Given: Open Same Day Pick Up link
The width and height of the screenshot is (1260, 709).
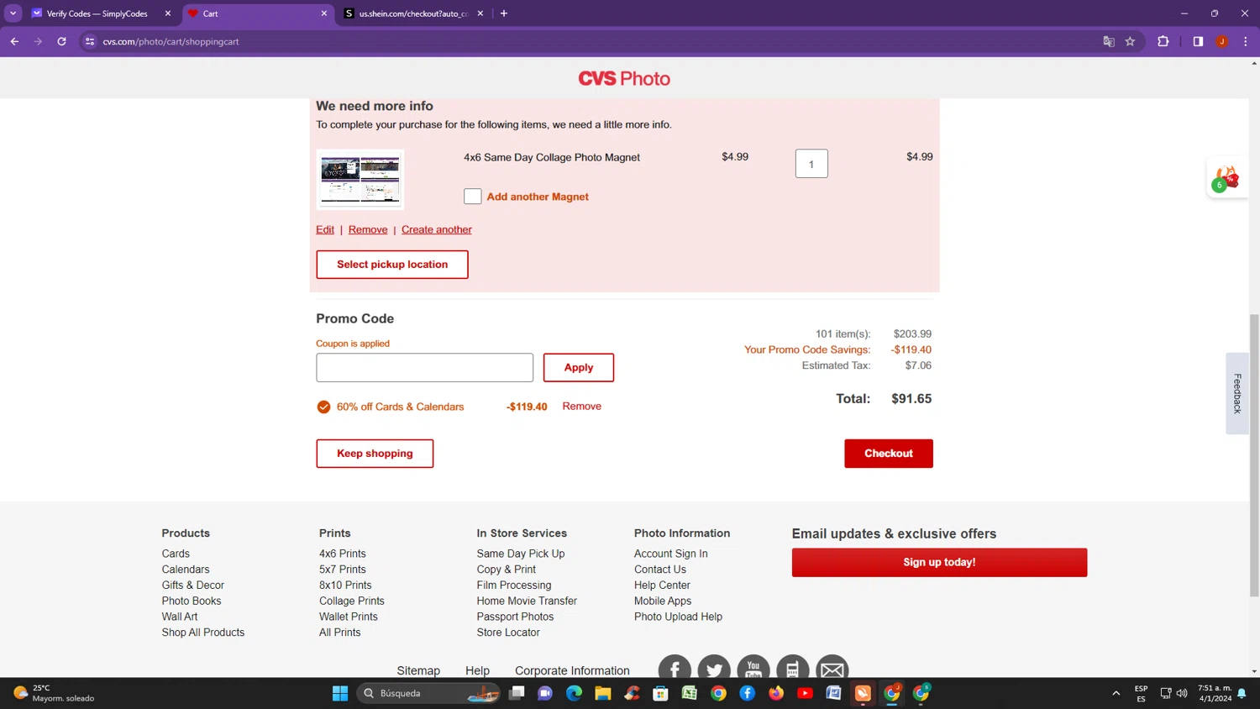Looking at the screenshot, I should click(521, 554).
